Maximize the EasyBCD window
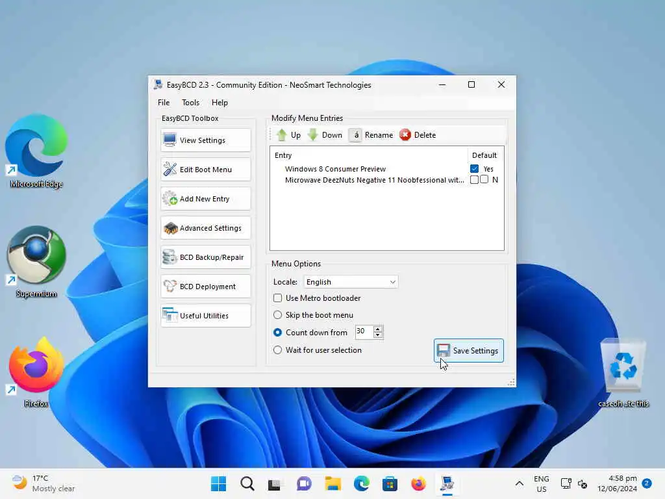 (471, 84)
